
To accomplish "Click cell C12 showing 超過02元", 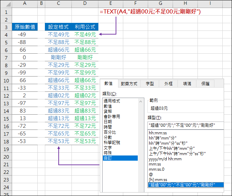I will (x=58, y=96).
